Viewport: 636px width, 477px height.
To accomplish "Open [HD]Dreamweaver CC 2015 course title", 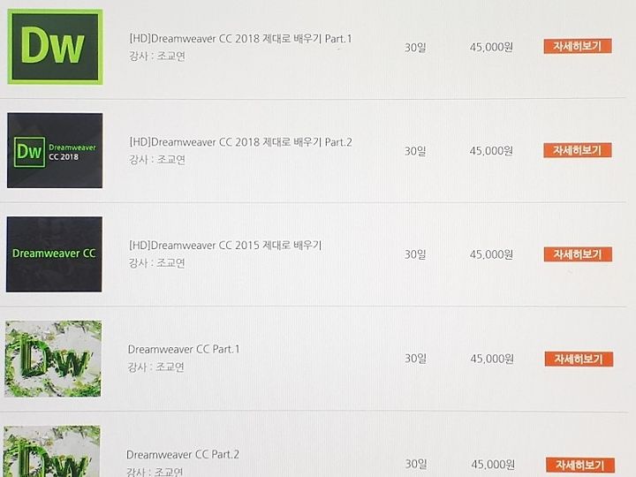I will (225, 246).
